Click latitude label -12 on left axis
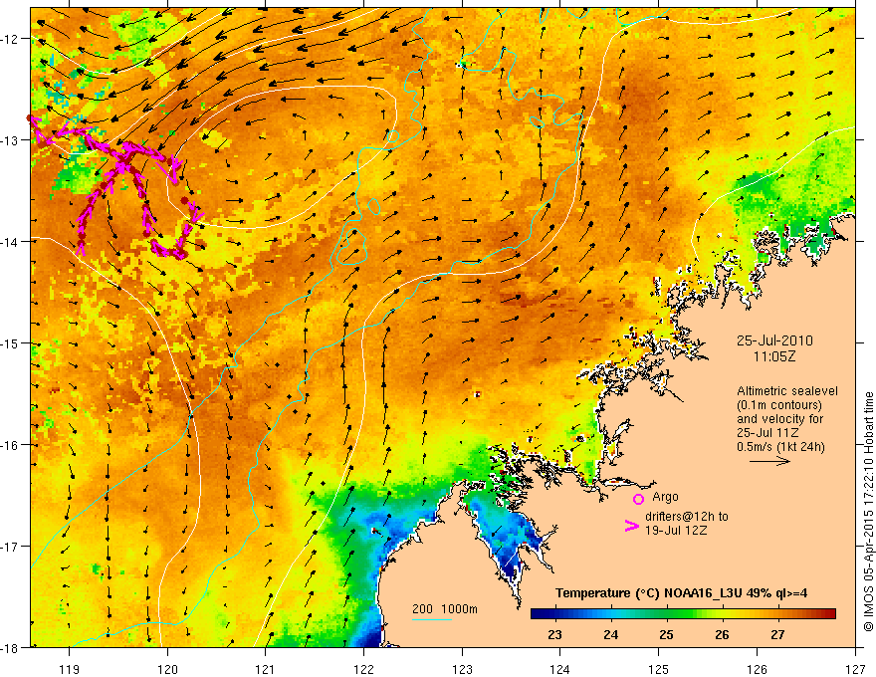The image size is (876, 677). (11, 39)
